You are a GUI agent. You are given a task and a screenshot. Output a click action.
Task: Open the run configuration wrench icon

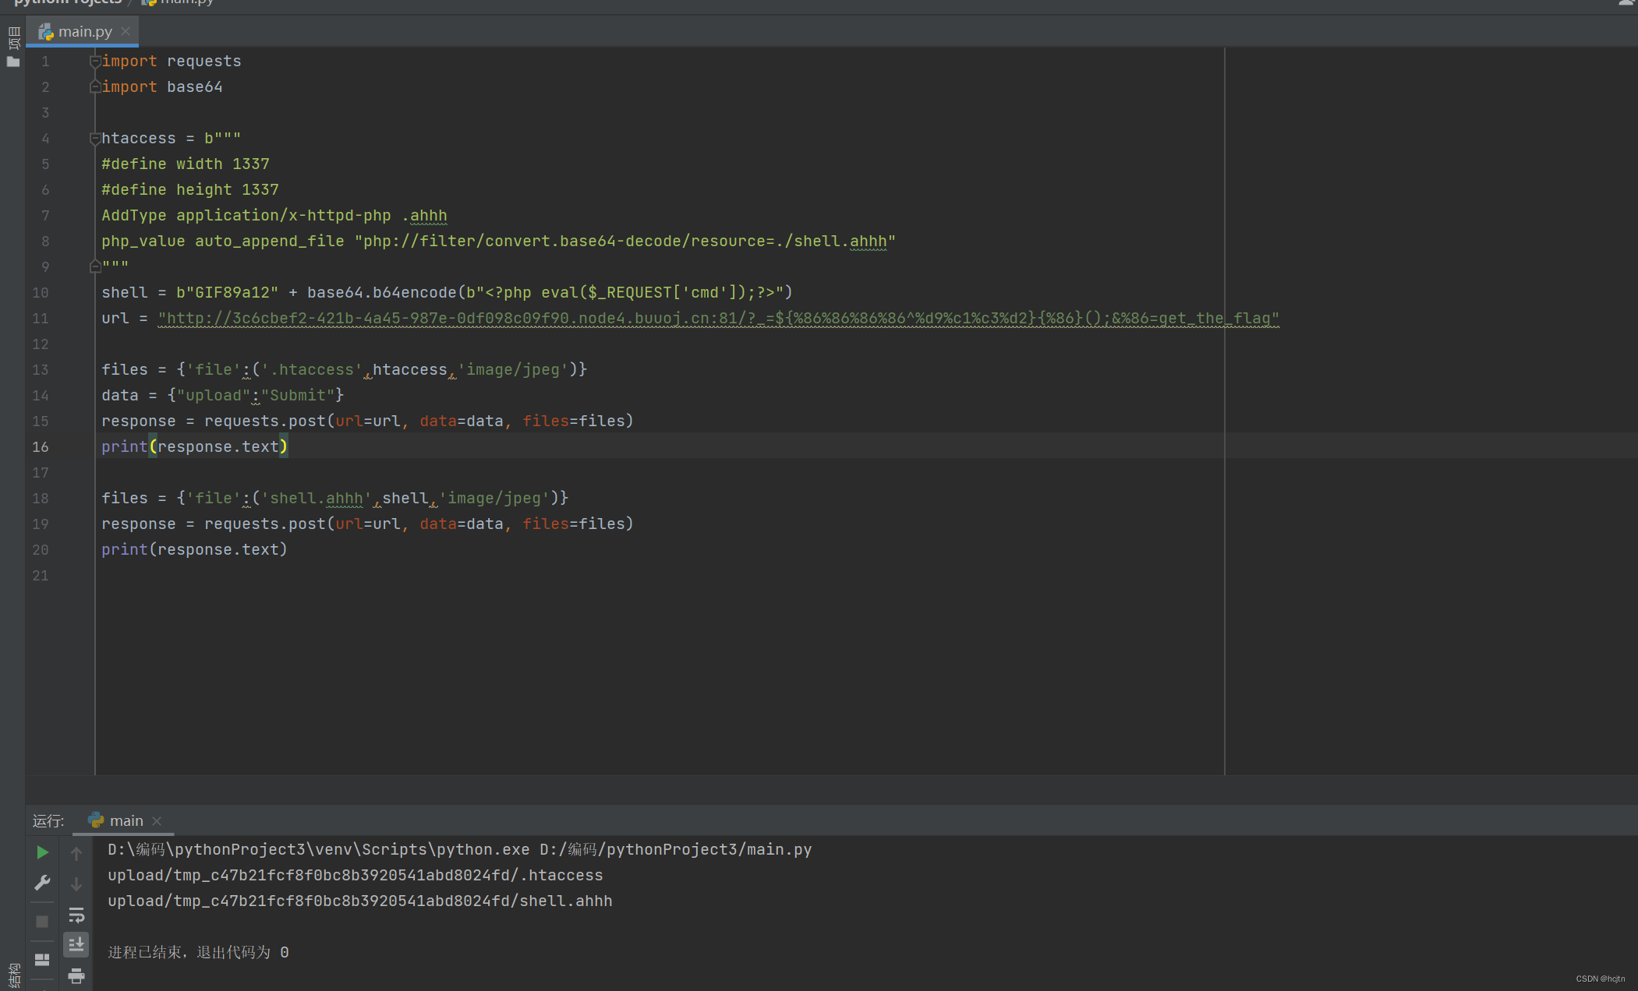[x=43, y=883]
